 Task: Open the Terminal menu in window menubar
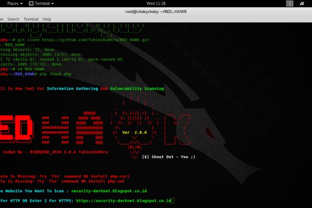[32, 19]
